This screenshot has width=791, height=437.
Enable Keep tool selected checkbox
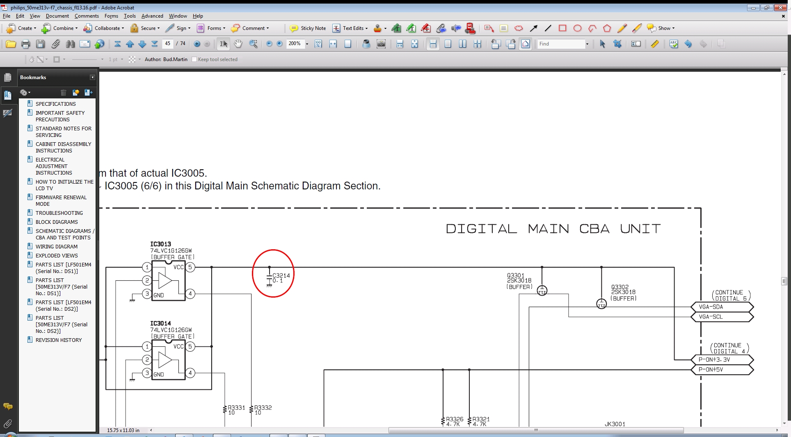(194, 59)
